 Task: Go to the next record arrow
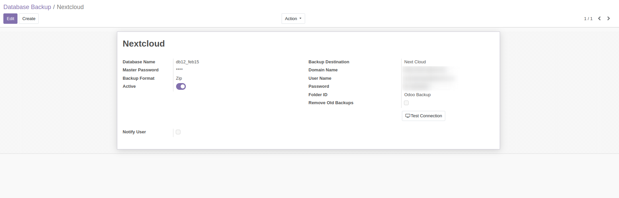tap(609, 18)
